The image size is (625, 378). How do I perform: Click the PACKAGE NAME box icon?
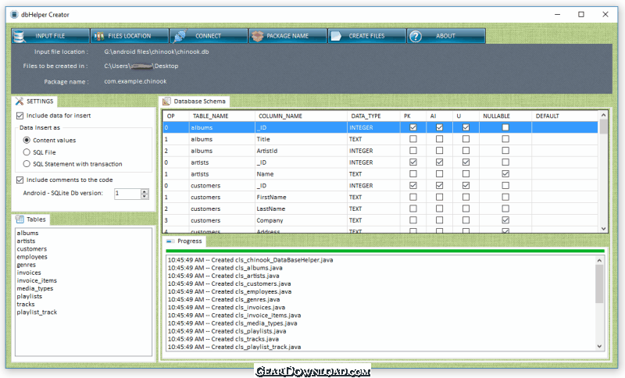tap(258, 36)
